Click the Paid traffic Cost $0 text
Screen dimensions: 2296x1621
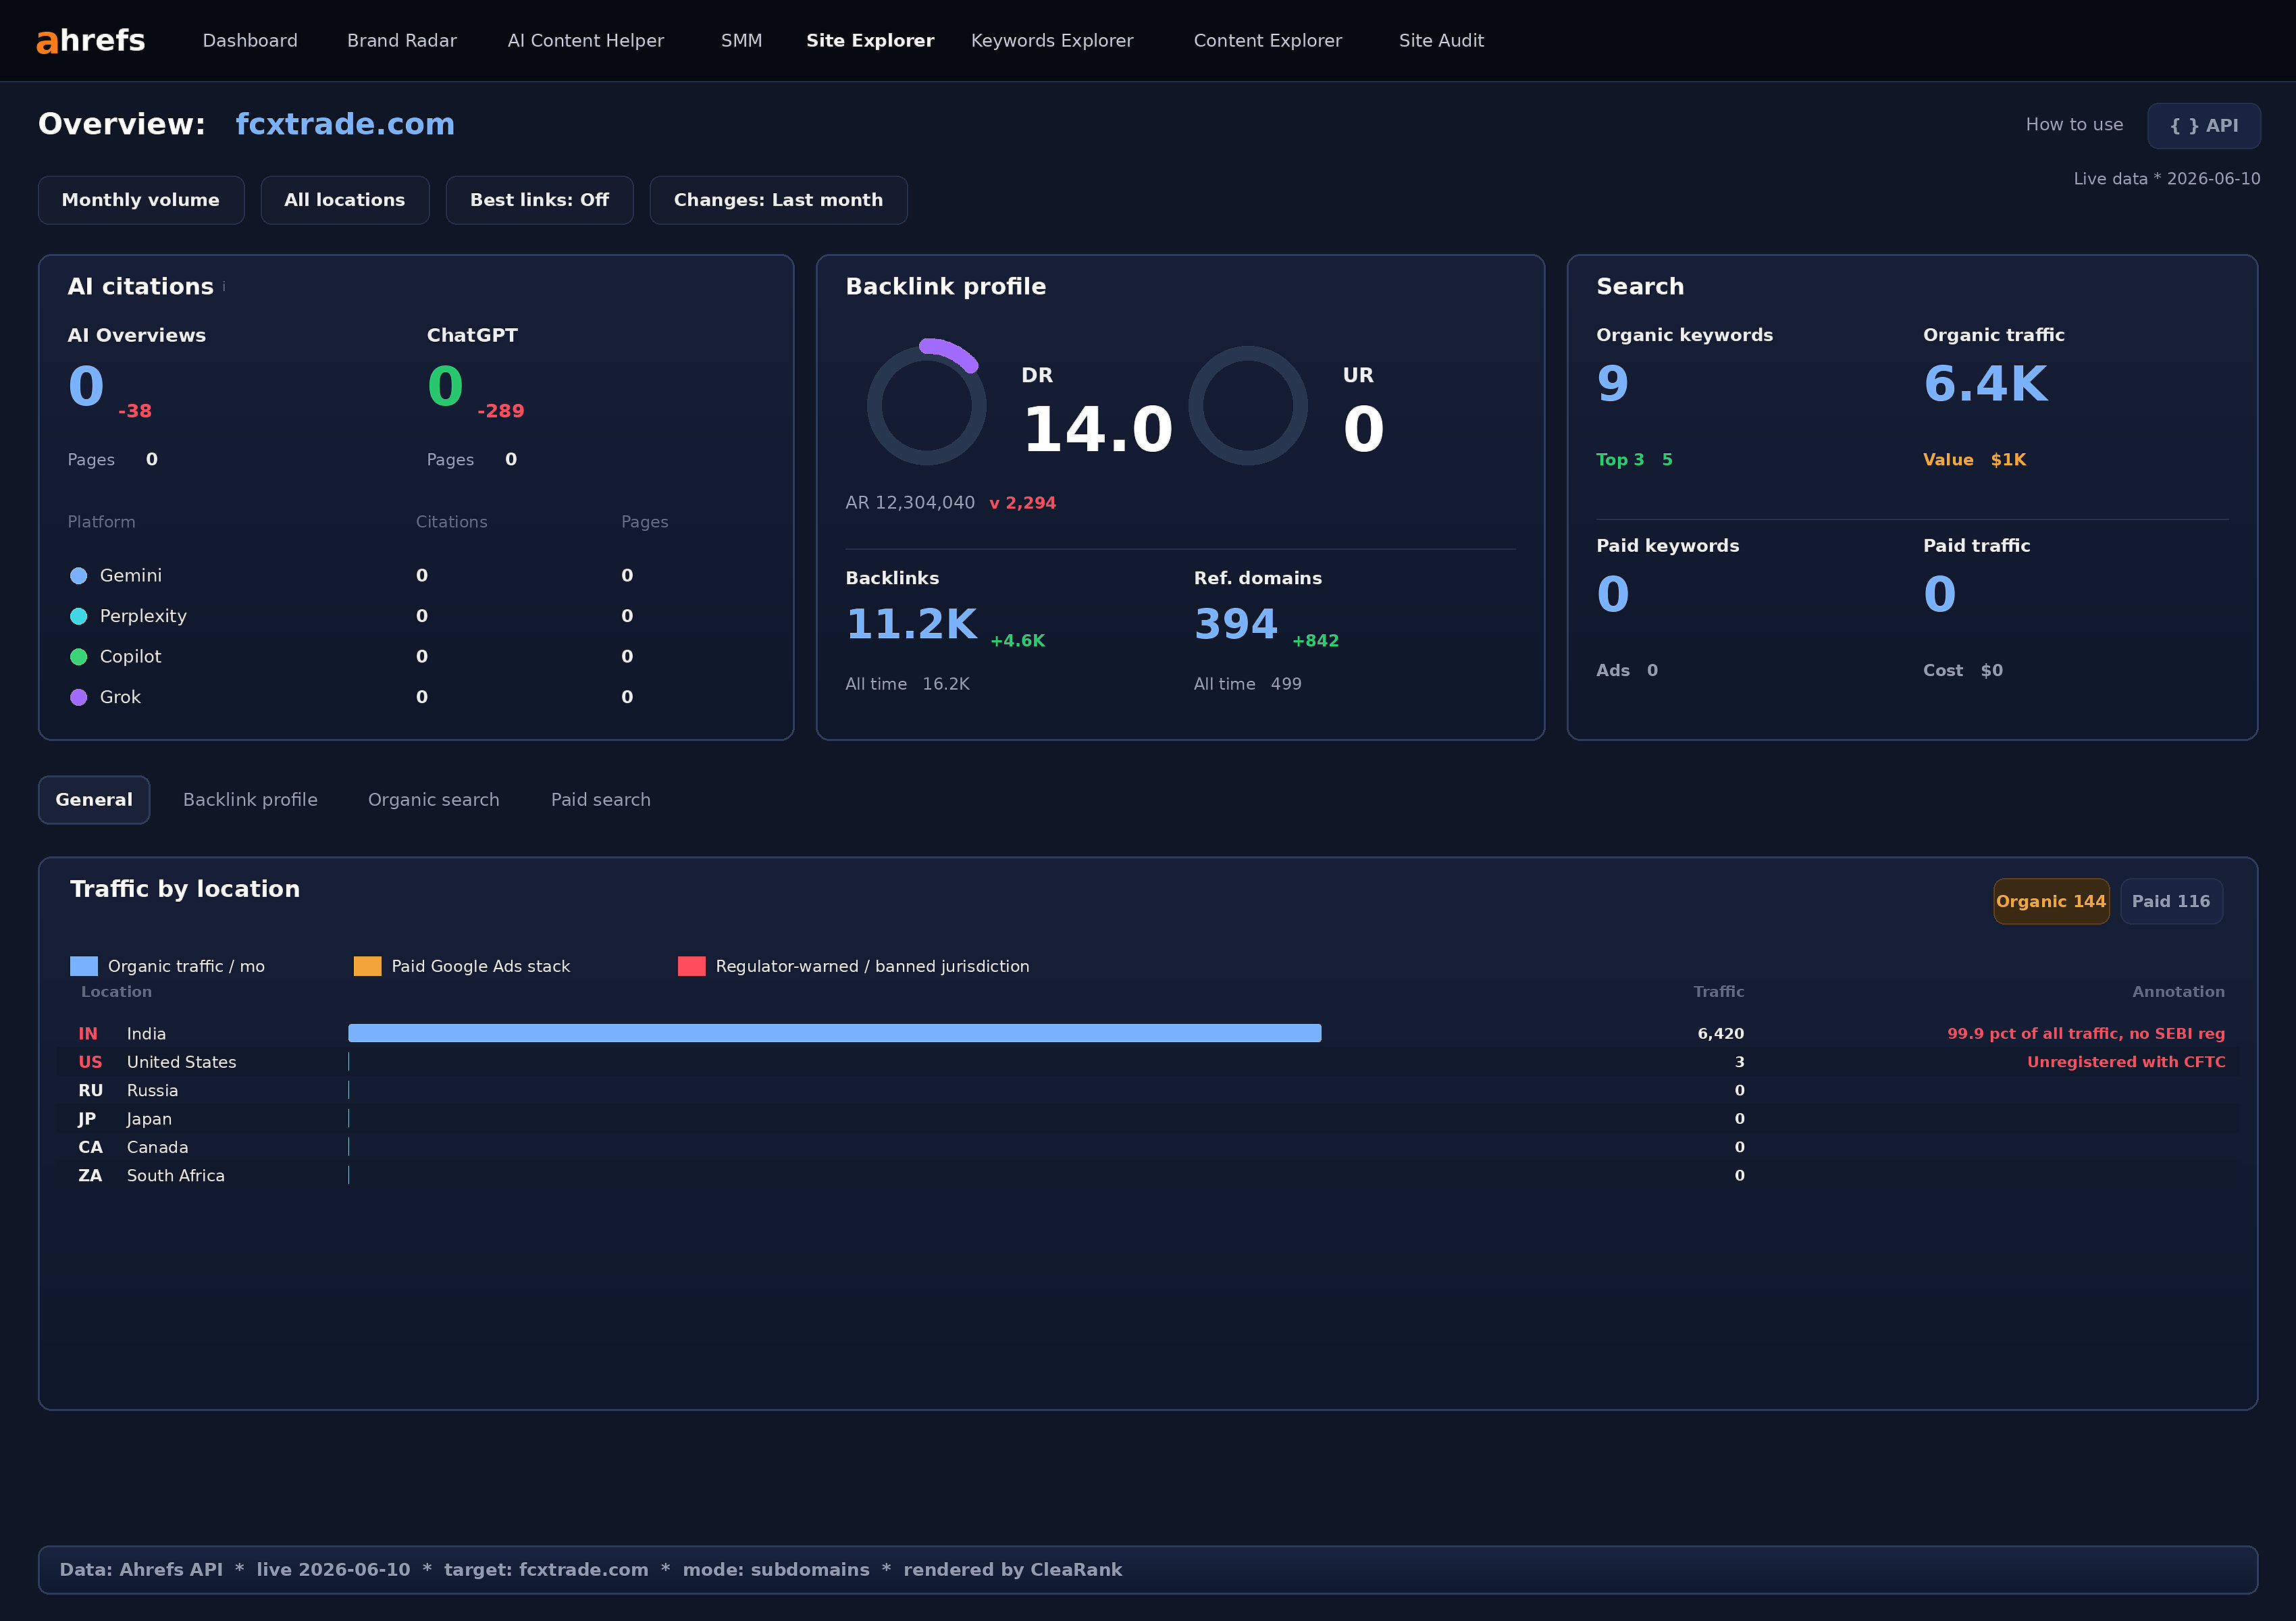[1962, 671]
